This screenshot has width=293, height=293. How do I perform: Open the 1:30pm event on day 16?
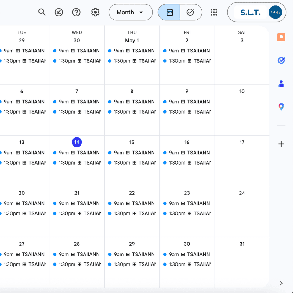187,163
